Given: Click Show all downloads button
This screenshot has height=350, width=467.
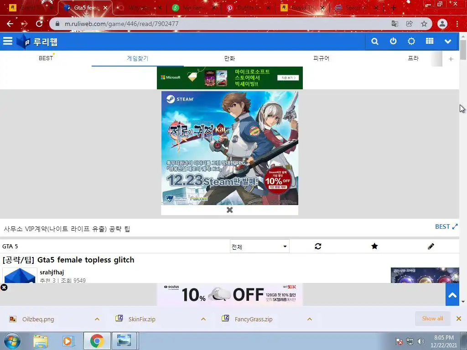Looking at the screenshot, I should [432, 319].
